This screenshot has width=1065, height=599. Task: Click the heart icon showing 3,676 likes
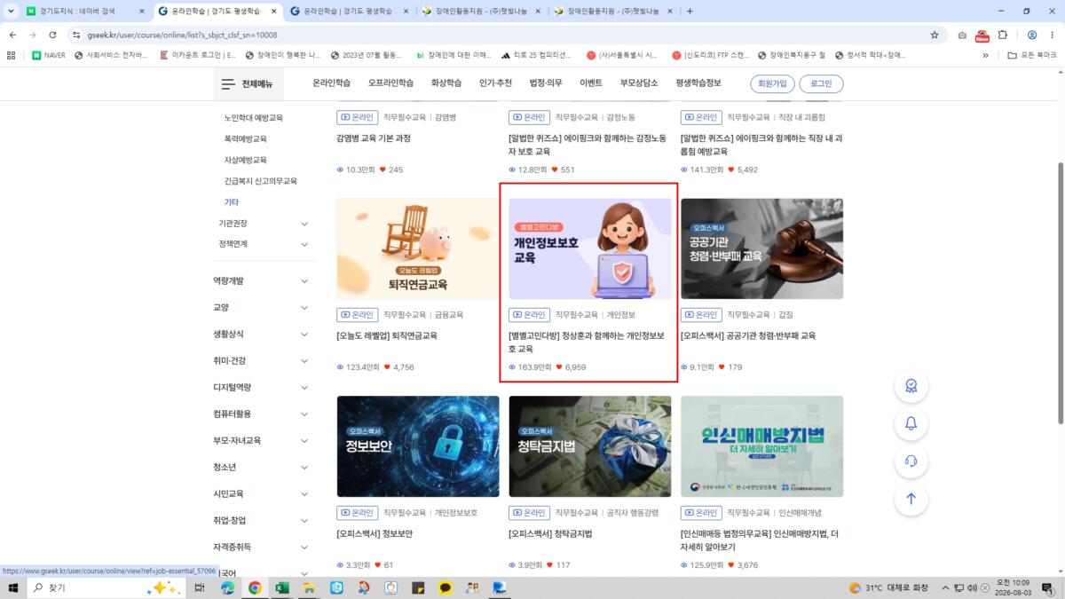[731, 564]
